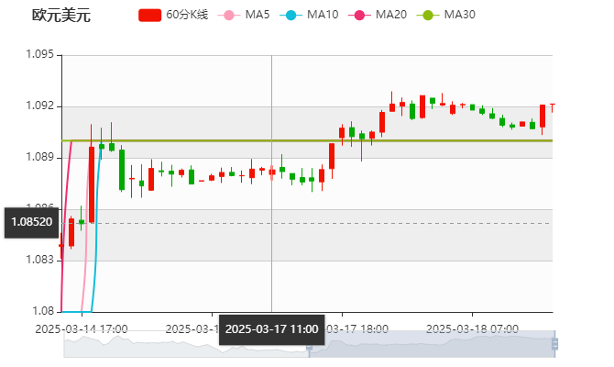Screen dimensions: 614x367
Task: Click the 1.083 y-axis label
Action: (41, 260)
